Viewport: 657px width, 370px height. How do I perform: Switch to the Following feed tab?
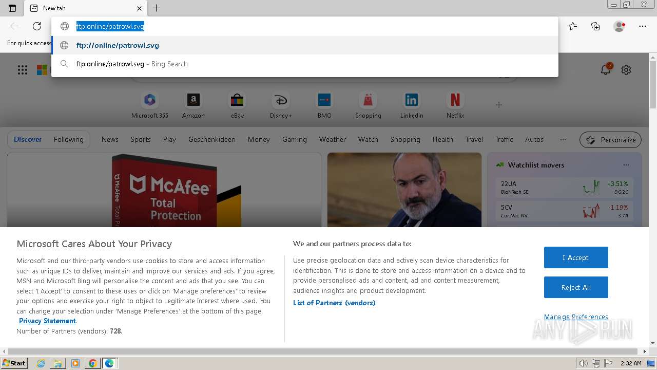[x=68, y=139]
